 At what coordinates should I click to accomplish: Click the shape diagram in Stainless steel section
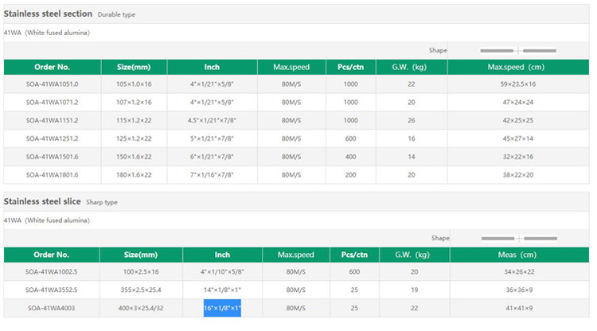[x=517, y=50]
